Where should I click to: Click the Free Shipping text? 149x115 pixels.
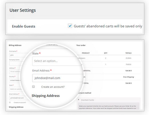tap(128, 77)
